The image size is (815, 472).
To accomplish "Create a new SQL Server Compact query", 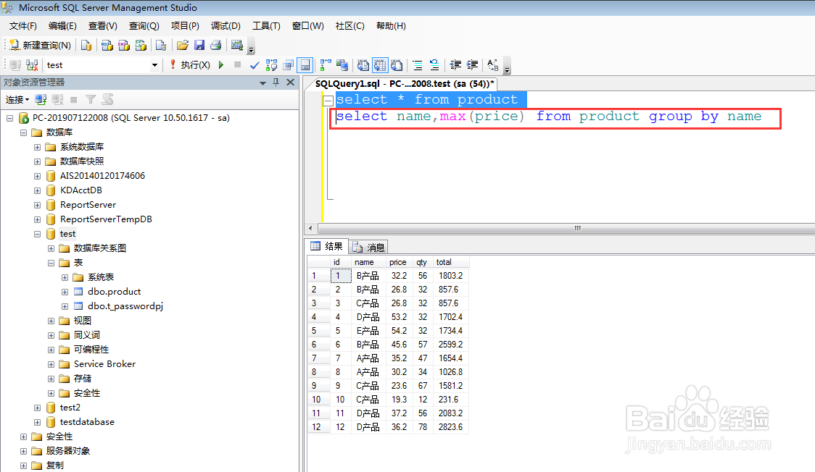I will 161,46.
